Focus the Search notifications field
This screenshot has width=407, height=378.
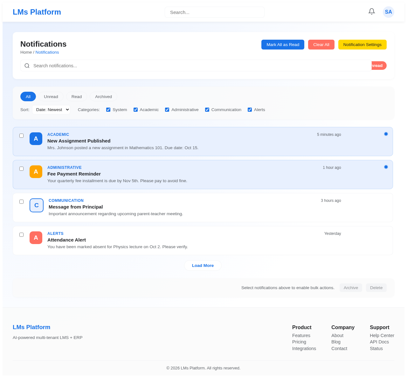tap(196, 66)
